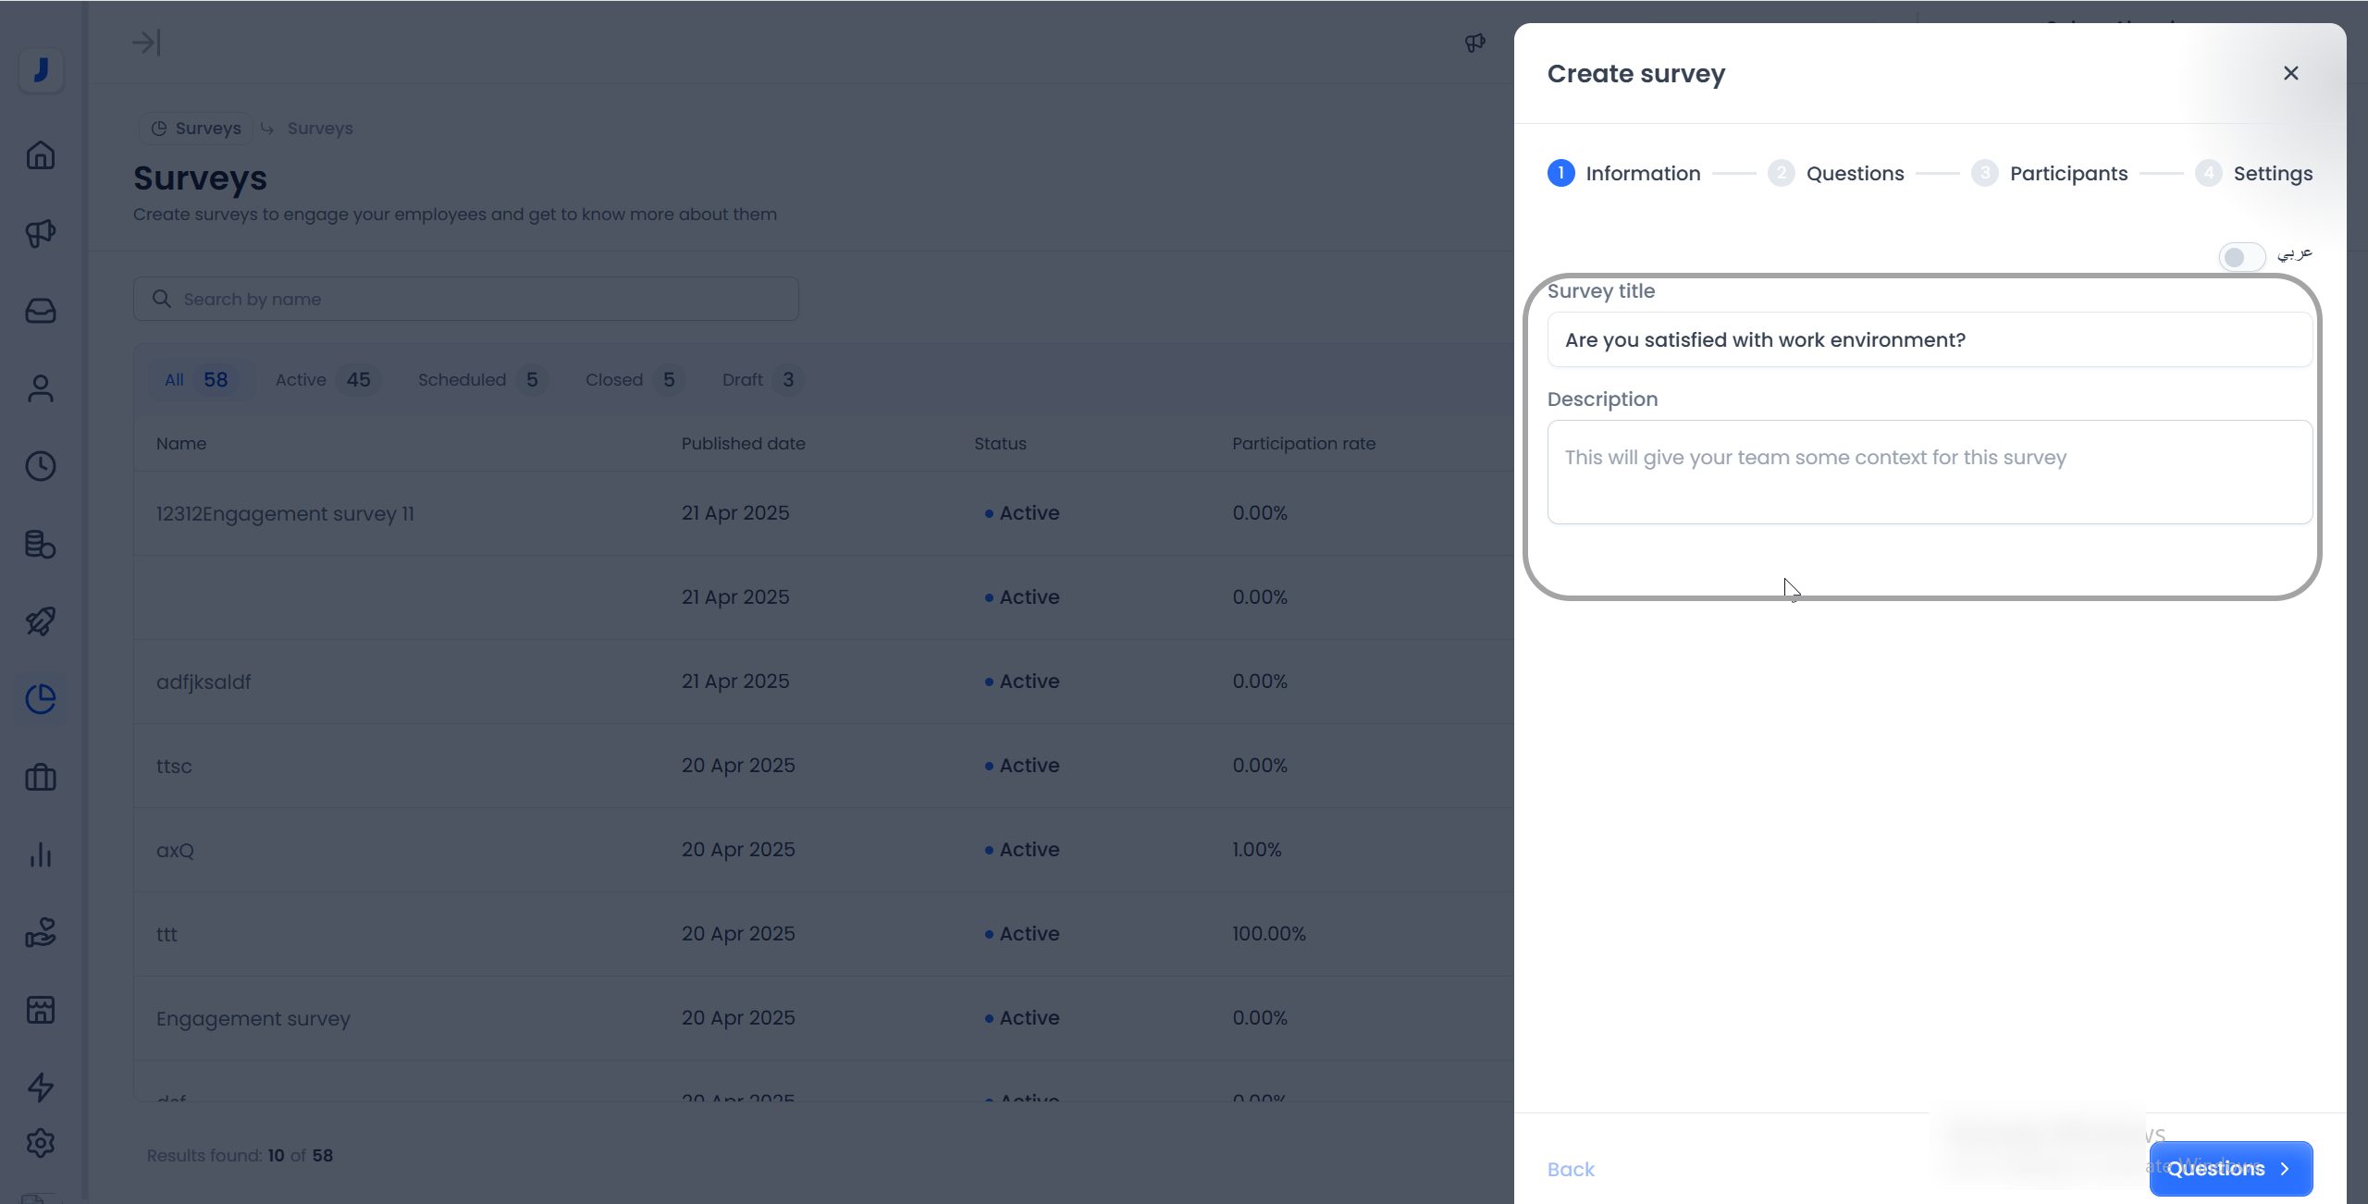
Task: Click the bar chart reports icon
Action: 41,854
